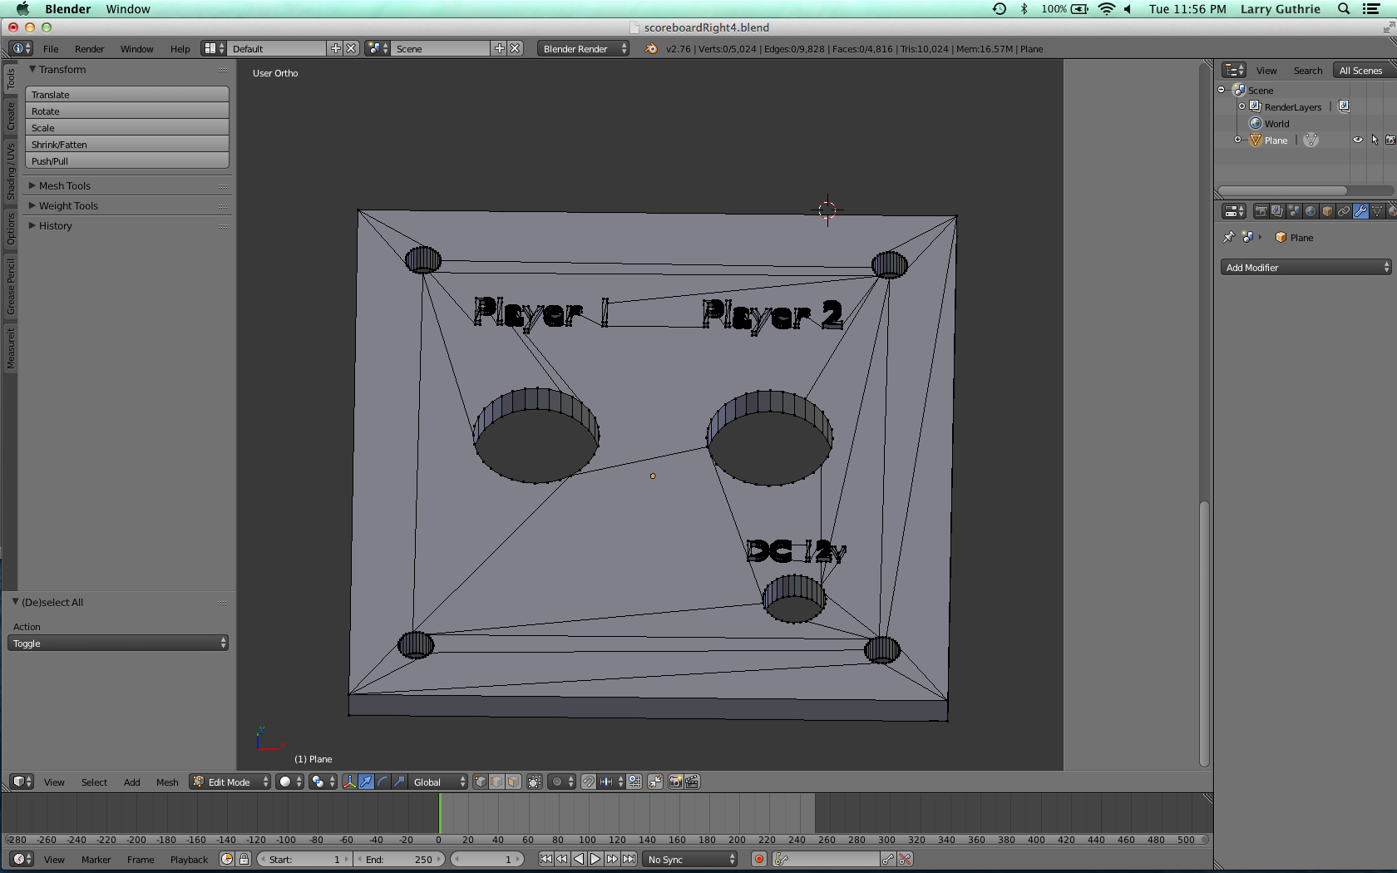Jump to last frame button
Screen dimensions: 1397x873
(629, 860)
